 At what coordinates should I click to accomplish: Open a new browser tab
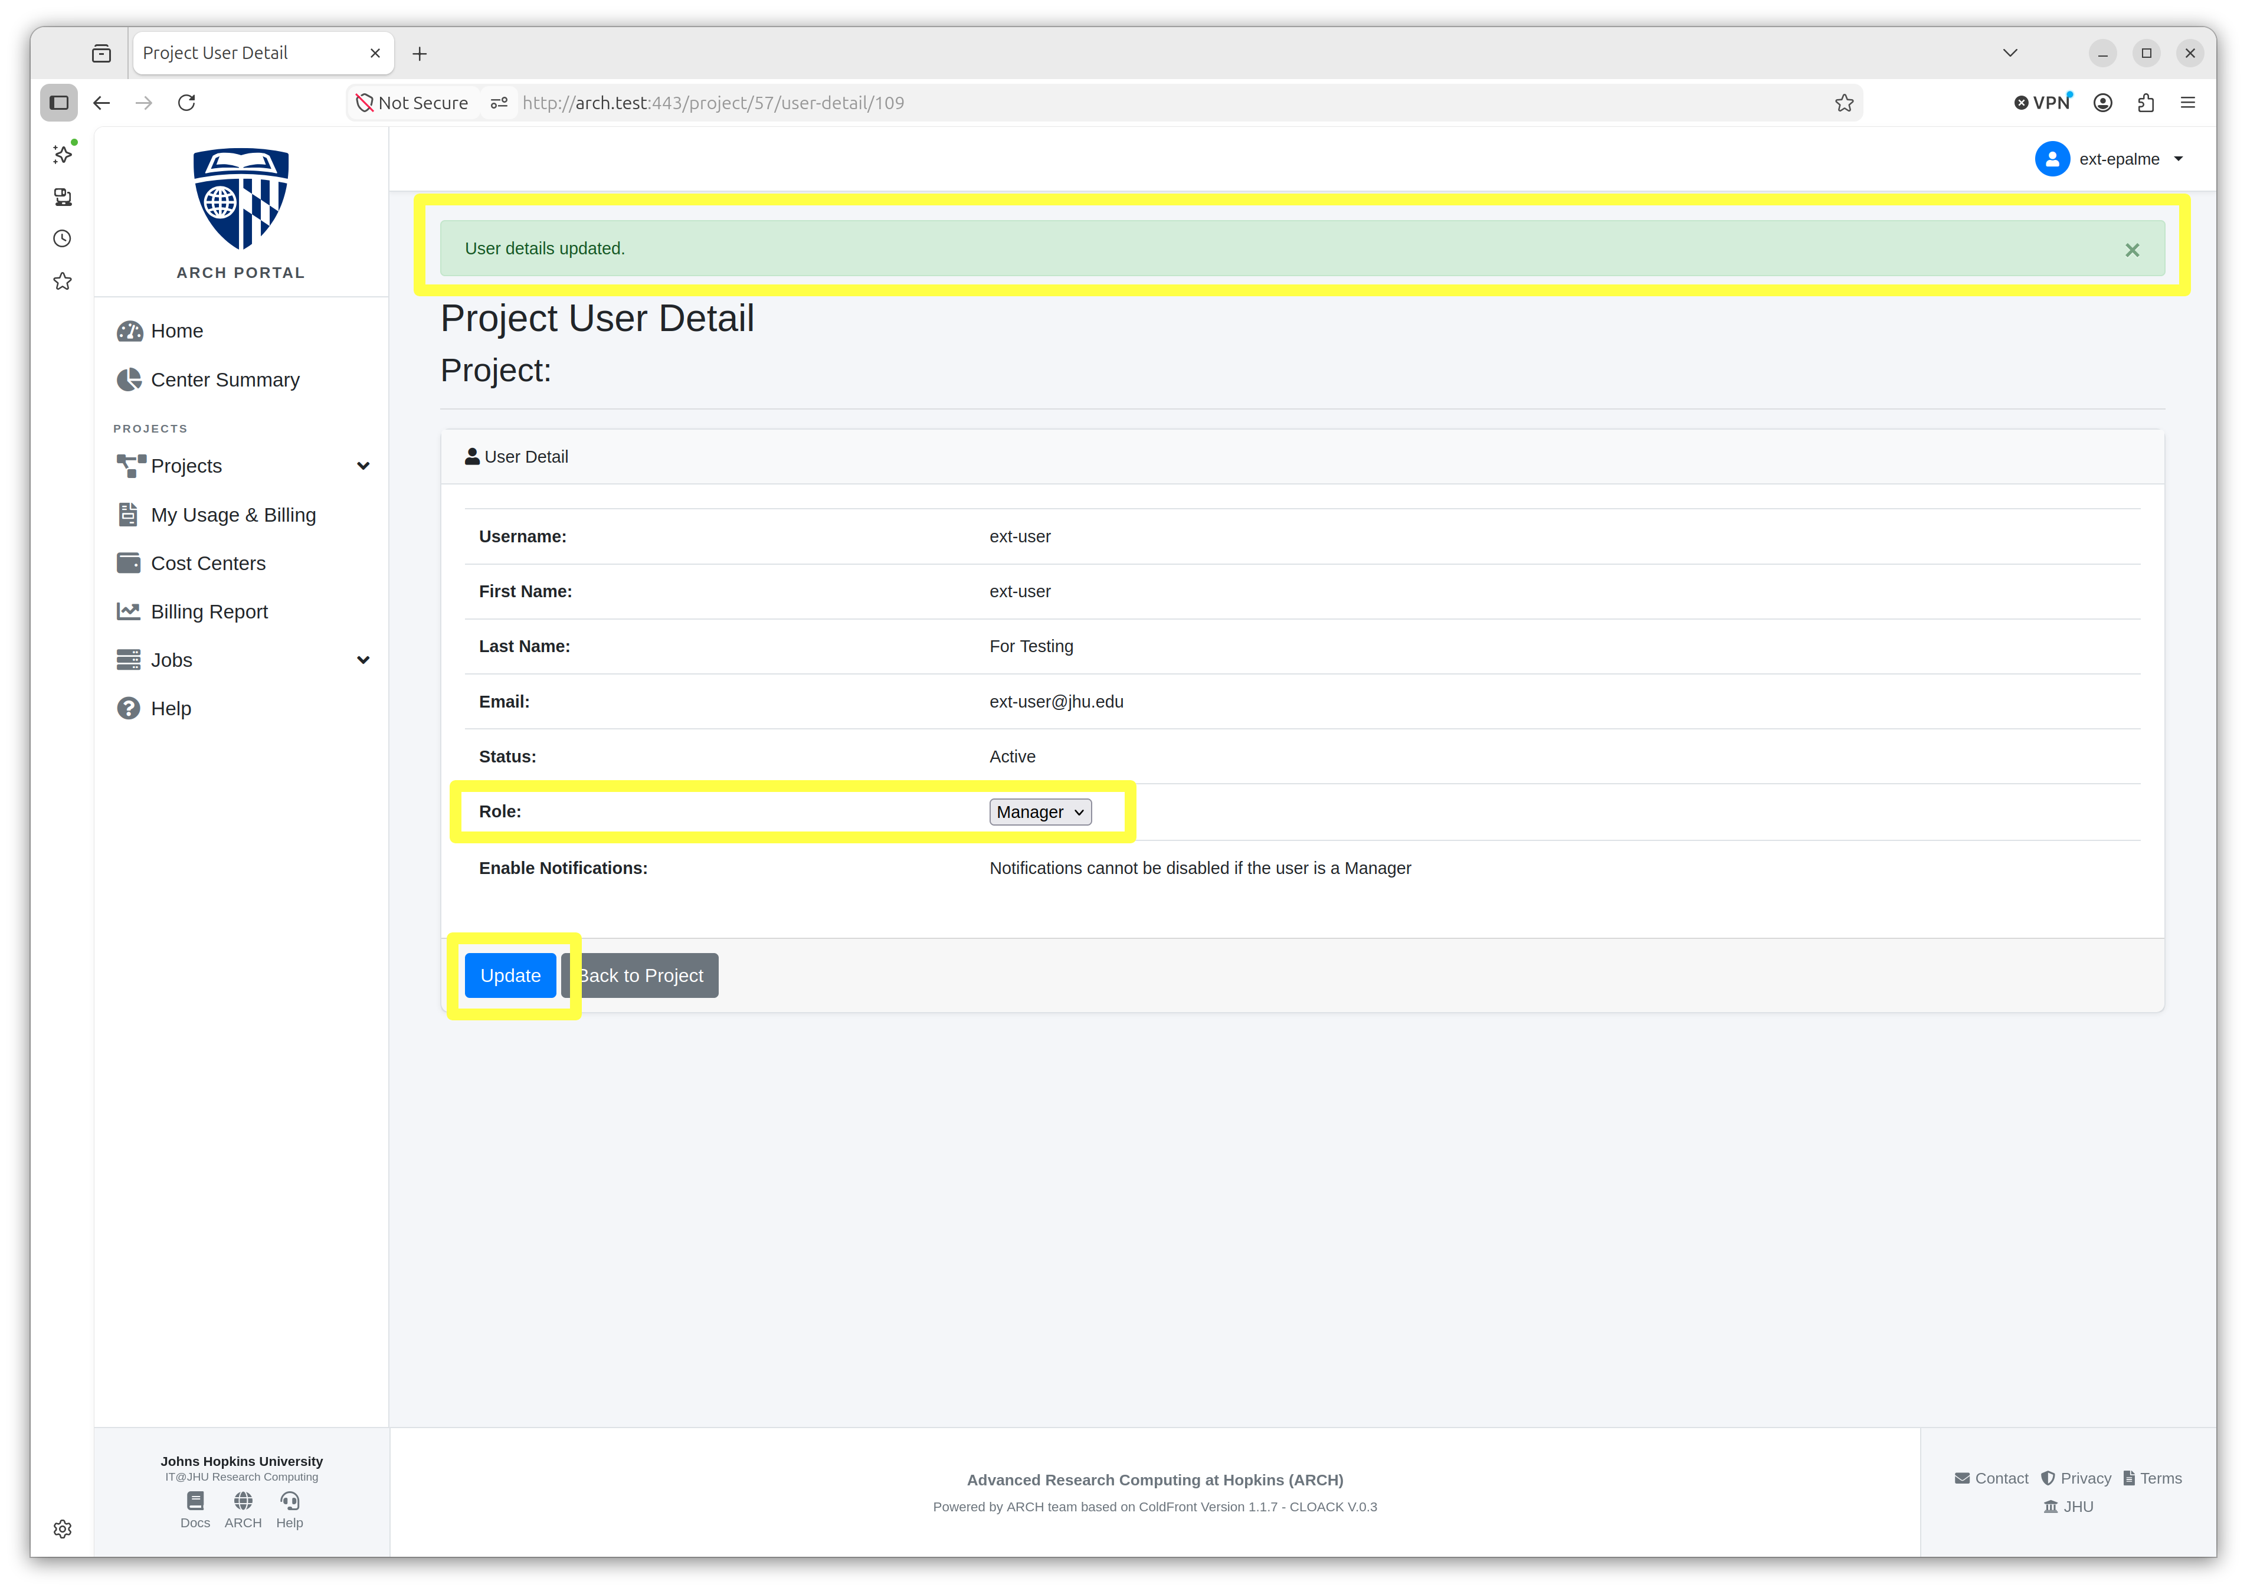(420, 54)
